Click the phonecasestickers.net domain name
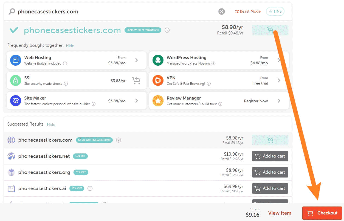Viewport: 344px width, 221px height. tap(44, 156)
